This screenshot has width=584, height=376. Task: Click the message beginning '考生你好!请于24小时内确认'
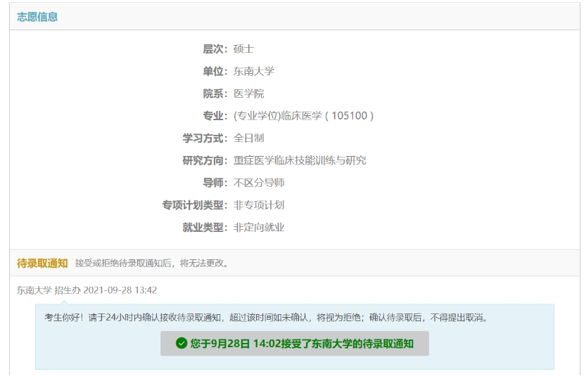pyautogui.click(x=267, y=317)
